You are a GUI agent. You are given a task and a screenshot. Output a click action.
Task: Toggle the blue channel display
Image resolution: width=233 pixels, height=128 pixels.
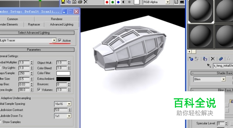tap(118, 2)
